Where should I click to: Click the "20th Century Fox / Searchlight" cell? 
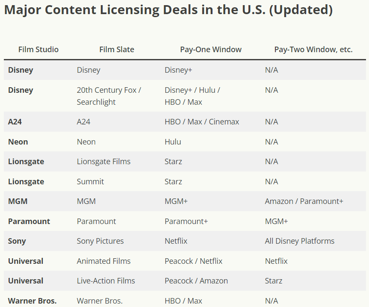click(109, 96)
